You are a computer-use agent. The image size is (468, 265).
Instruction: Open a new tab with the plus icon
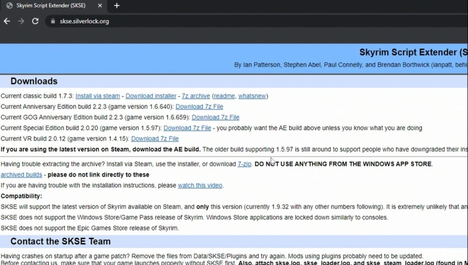[117, 5]
